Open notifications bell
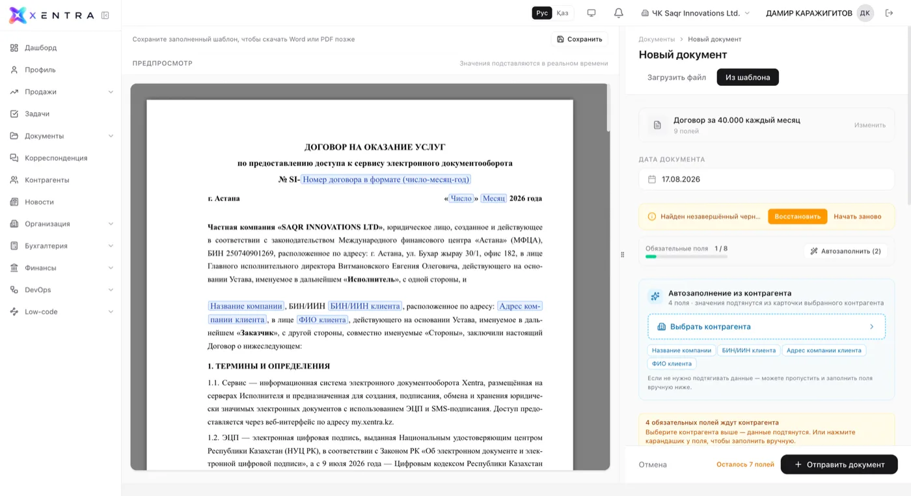 tap(619, 13)
